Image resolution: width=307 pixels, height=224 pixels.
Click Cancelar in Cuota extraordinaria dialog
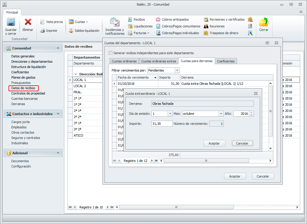click(x=242, y=143)
